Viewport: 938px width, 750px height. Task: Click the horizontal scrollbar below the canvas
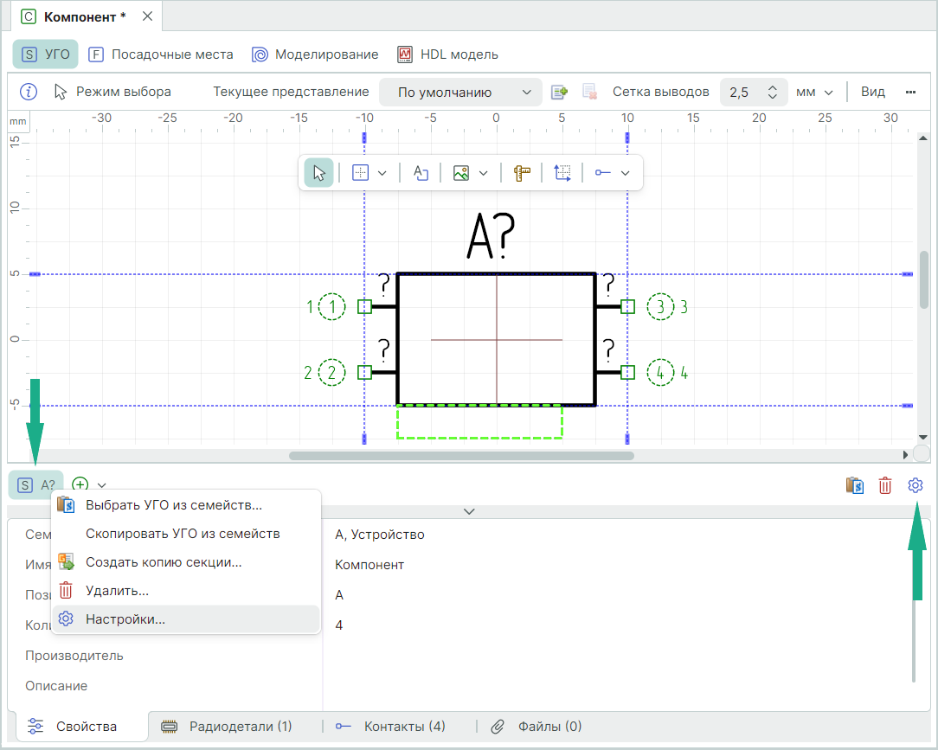click(461, 455)
